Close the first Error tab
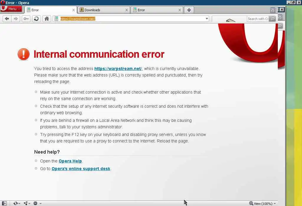 73,10
